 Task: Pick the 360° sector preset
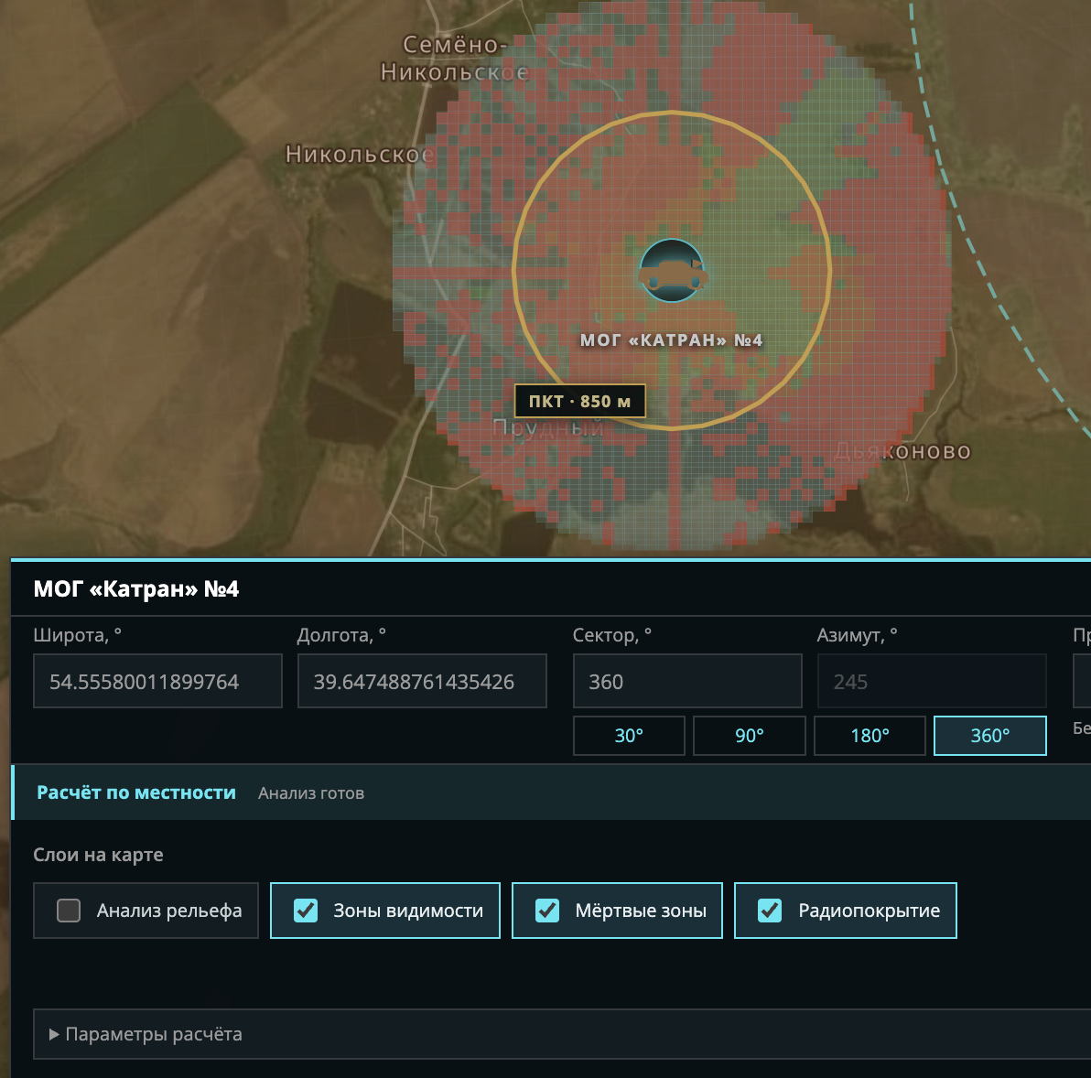coord(990,736)
